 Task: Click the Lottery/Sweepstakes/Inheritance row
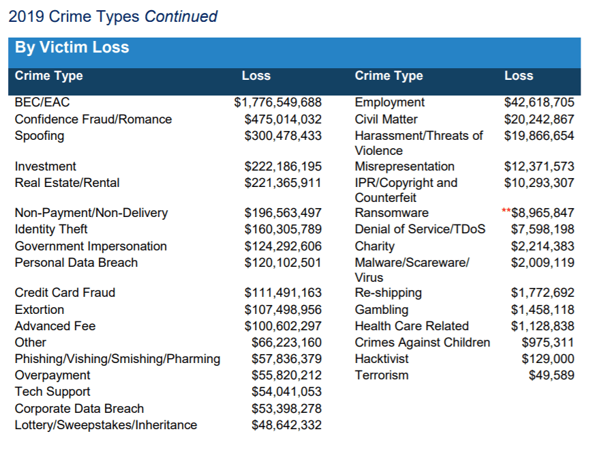[106, 425]
